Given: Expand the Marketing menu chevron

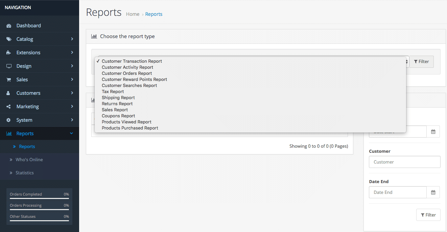Looking at the screenshot, I should tap(72, 107).
